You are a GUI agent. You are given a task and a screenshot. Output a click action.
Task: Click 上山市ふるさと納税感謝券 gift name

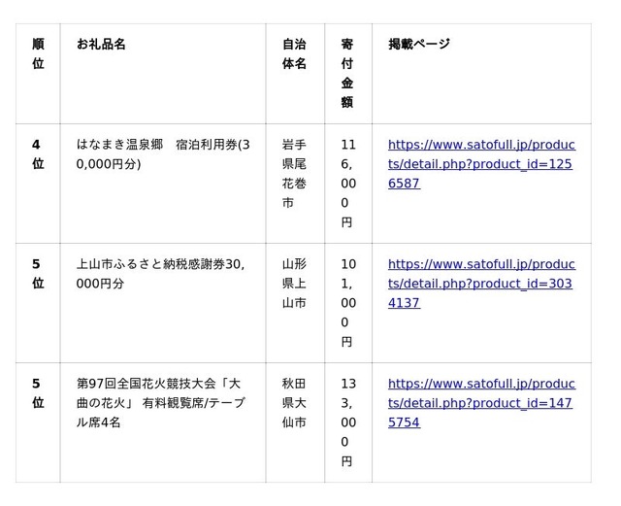pos(160,273)
